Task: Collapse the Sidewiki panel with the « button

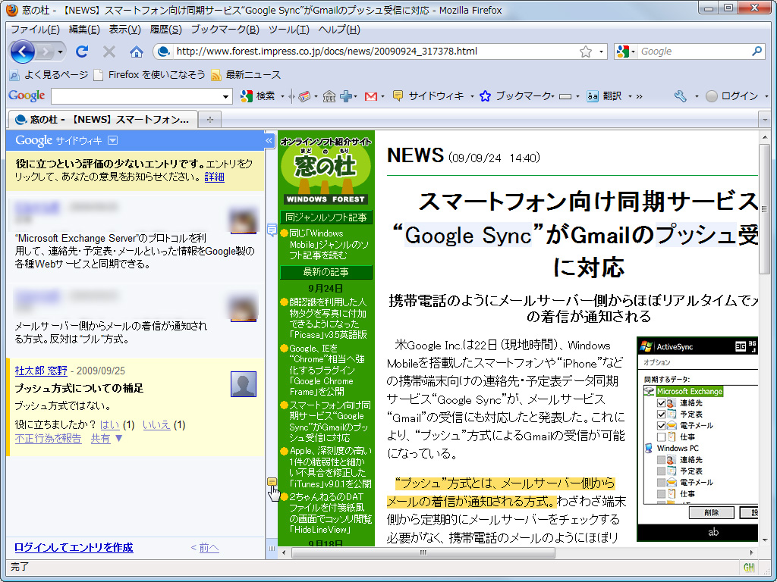Action: 269,139
